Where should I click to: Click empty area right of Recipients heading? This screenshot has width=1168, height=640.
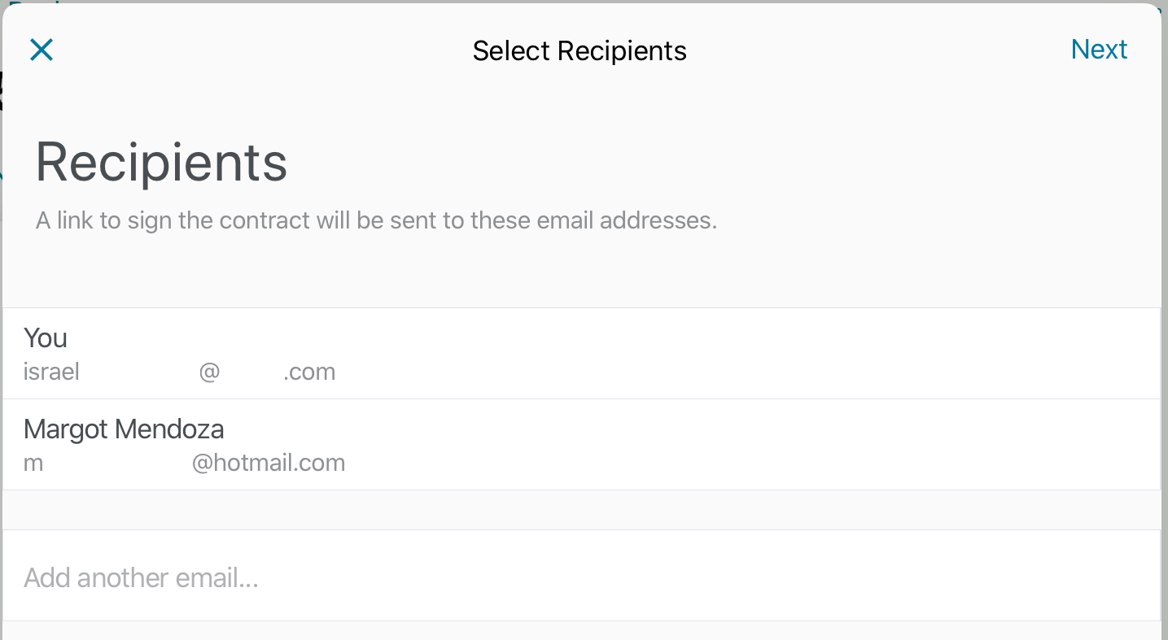click(x=733, y=162)
